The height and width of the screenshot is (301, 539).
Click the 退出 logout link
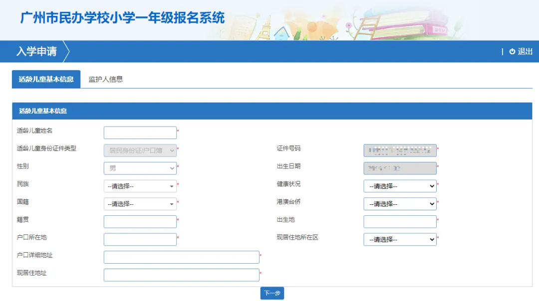[x=526, y=51]
